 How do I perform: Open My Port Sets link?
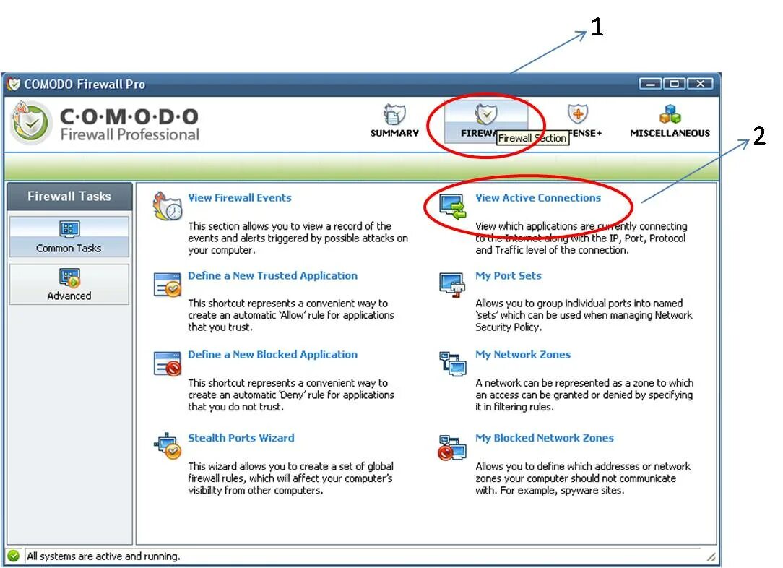click(x=509, y=276)
